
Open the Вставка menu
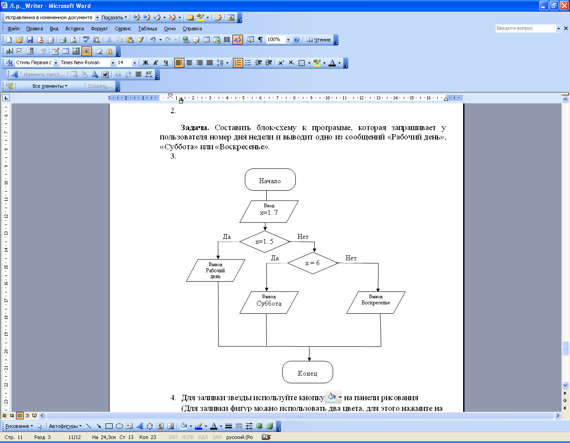tap(75, 29)
